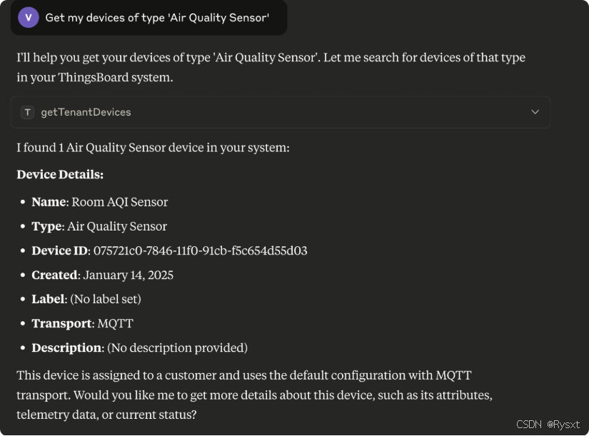Click the 'Created: January 14, 2025' entry
Screen dimensions: 589x436
point(102,275)
